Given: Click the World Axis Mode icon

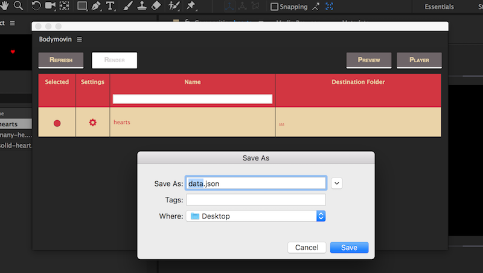Looking at the screenshot, I should click(x=243, y=6).
